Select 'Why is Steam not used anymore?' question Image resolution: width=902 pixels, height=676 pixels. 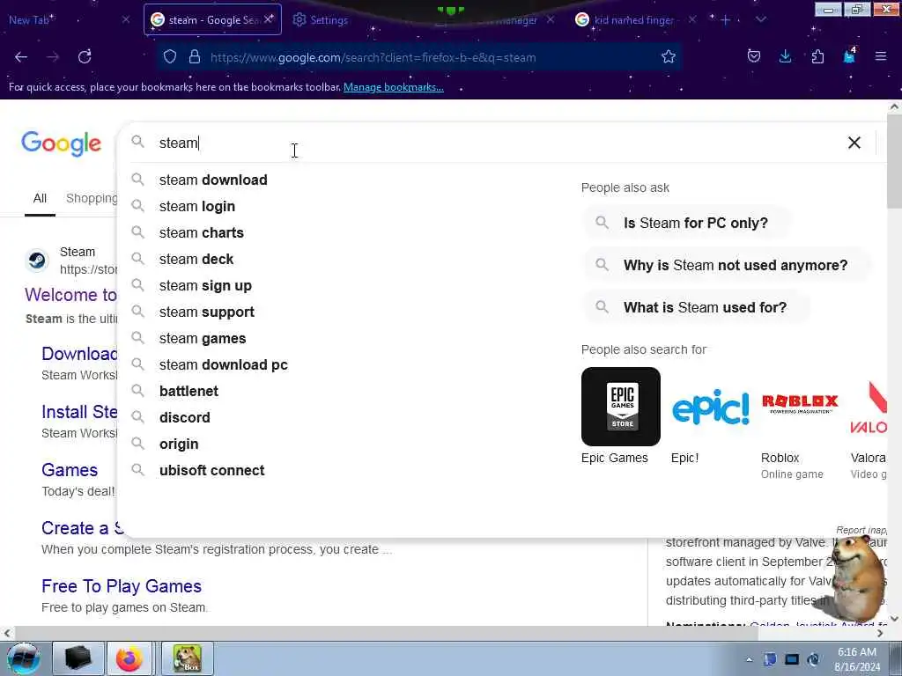(727, 265)
